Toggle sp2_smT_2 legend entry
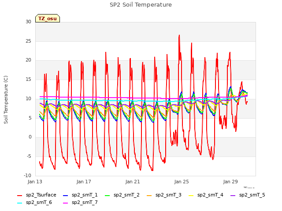The height and width of the screenshot is (211, 282). pyautogui.click(x=122, y=195)
